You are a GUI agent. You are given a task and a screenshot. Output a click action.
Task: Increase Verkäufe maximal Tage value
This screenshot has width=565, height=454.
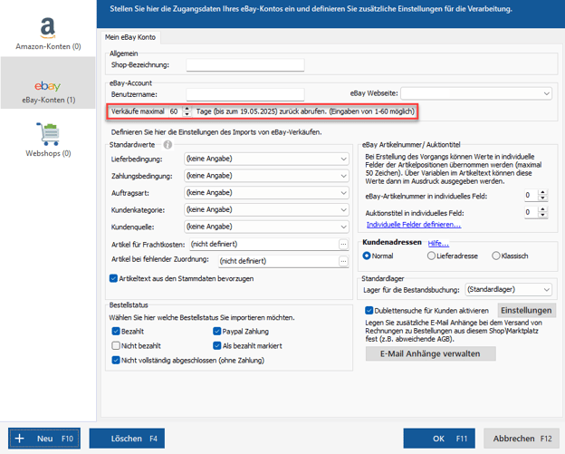coord(187,108)
